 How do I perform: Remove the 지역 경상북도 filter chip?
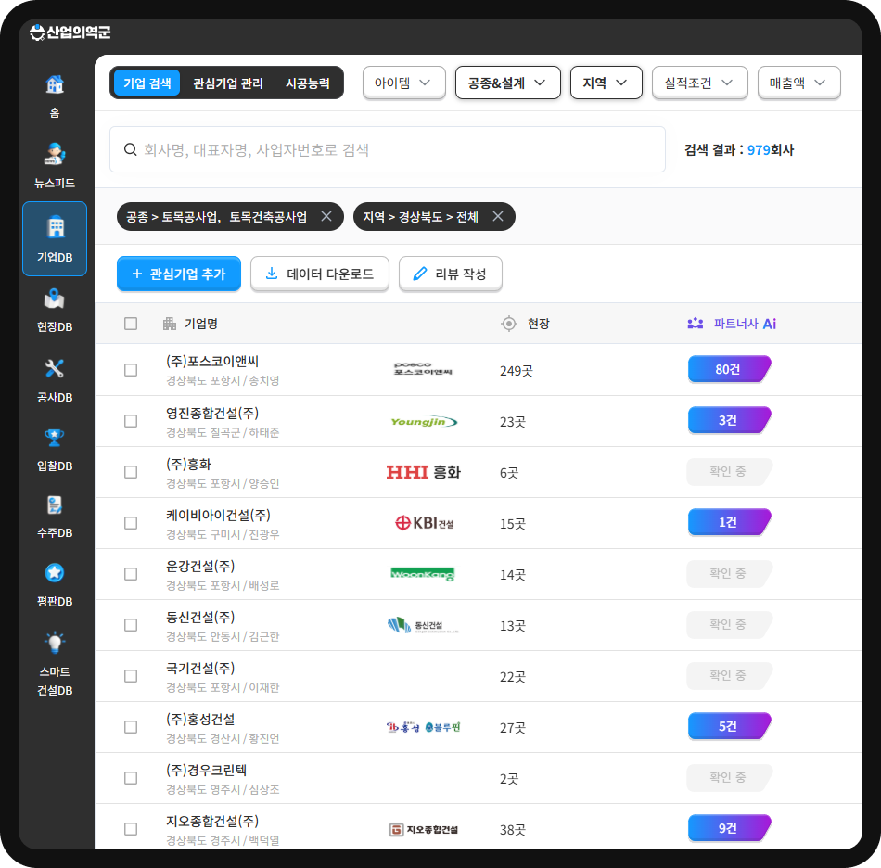(x=498, y=216)
